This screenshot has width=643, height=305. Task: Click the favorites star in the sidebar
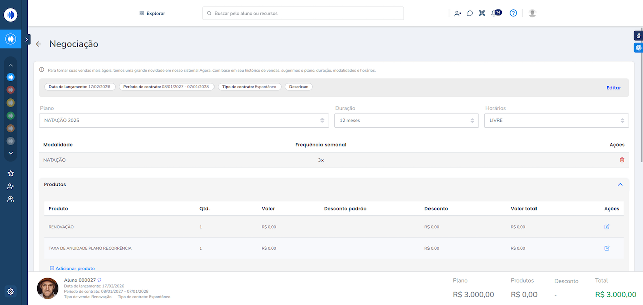pos(11,173)
